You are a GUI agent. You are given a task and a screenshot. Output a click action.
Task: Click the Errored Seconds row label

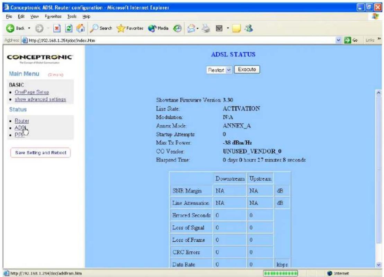coord(191,215)
